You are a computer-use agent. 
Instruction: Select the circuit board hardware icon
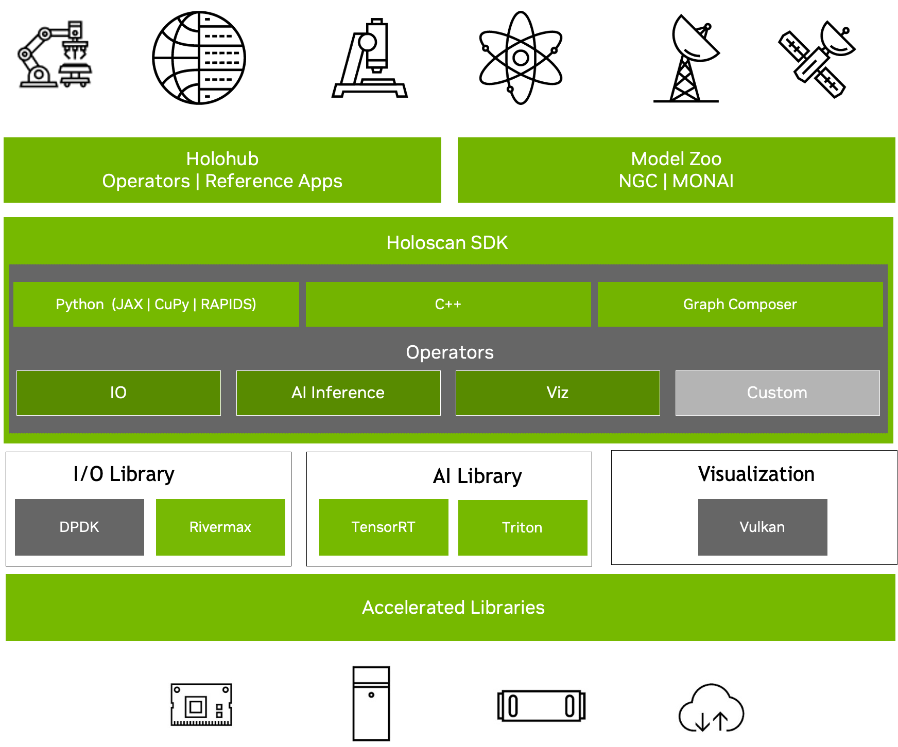(200, 706)
